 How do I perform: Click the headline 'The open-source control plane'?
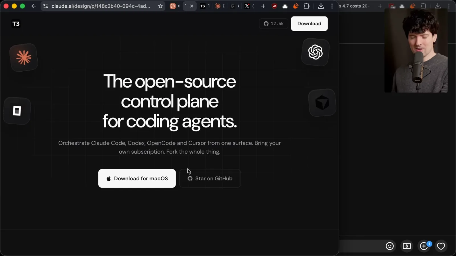170,101
